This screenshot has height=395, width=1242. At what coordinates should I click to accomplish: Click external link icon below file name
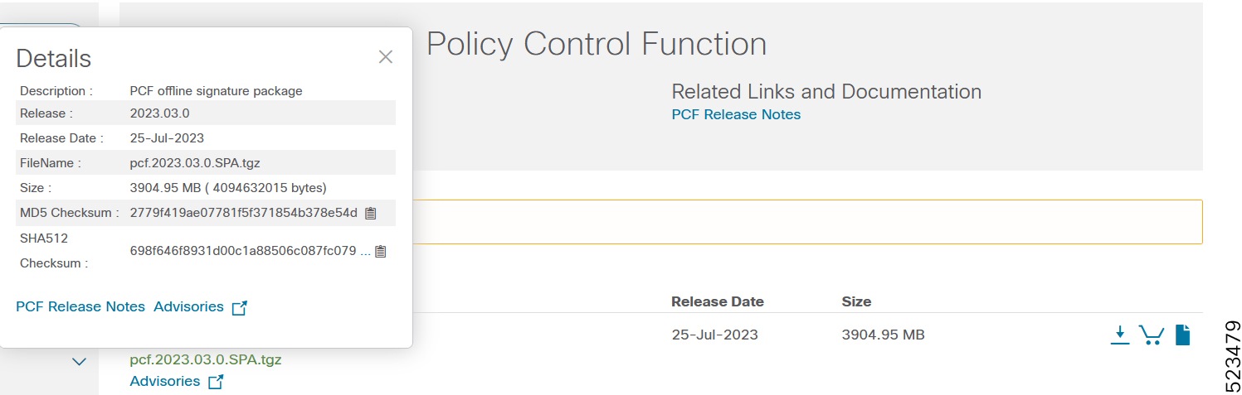point(216,382)
